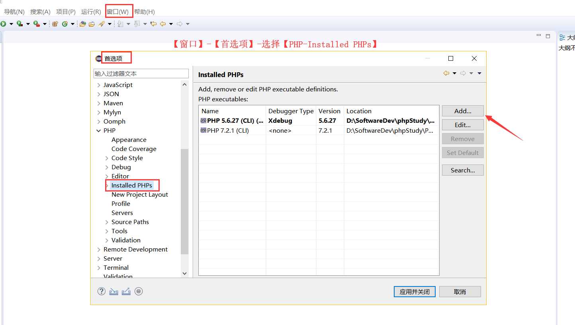Click the pen-shaped toolbar icon

pyautogui.click(x=102, y=24)
